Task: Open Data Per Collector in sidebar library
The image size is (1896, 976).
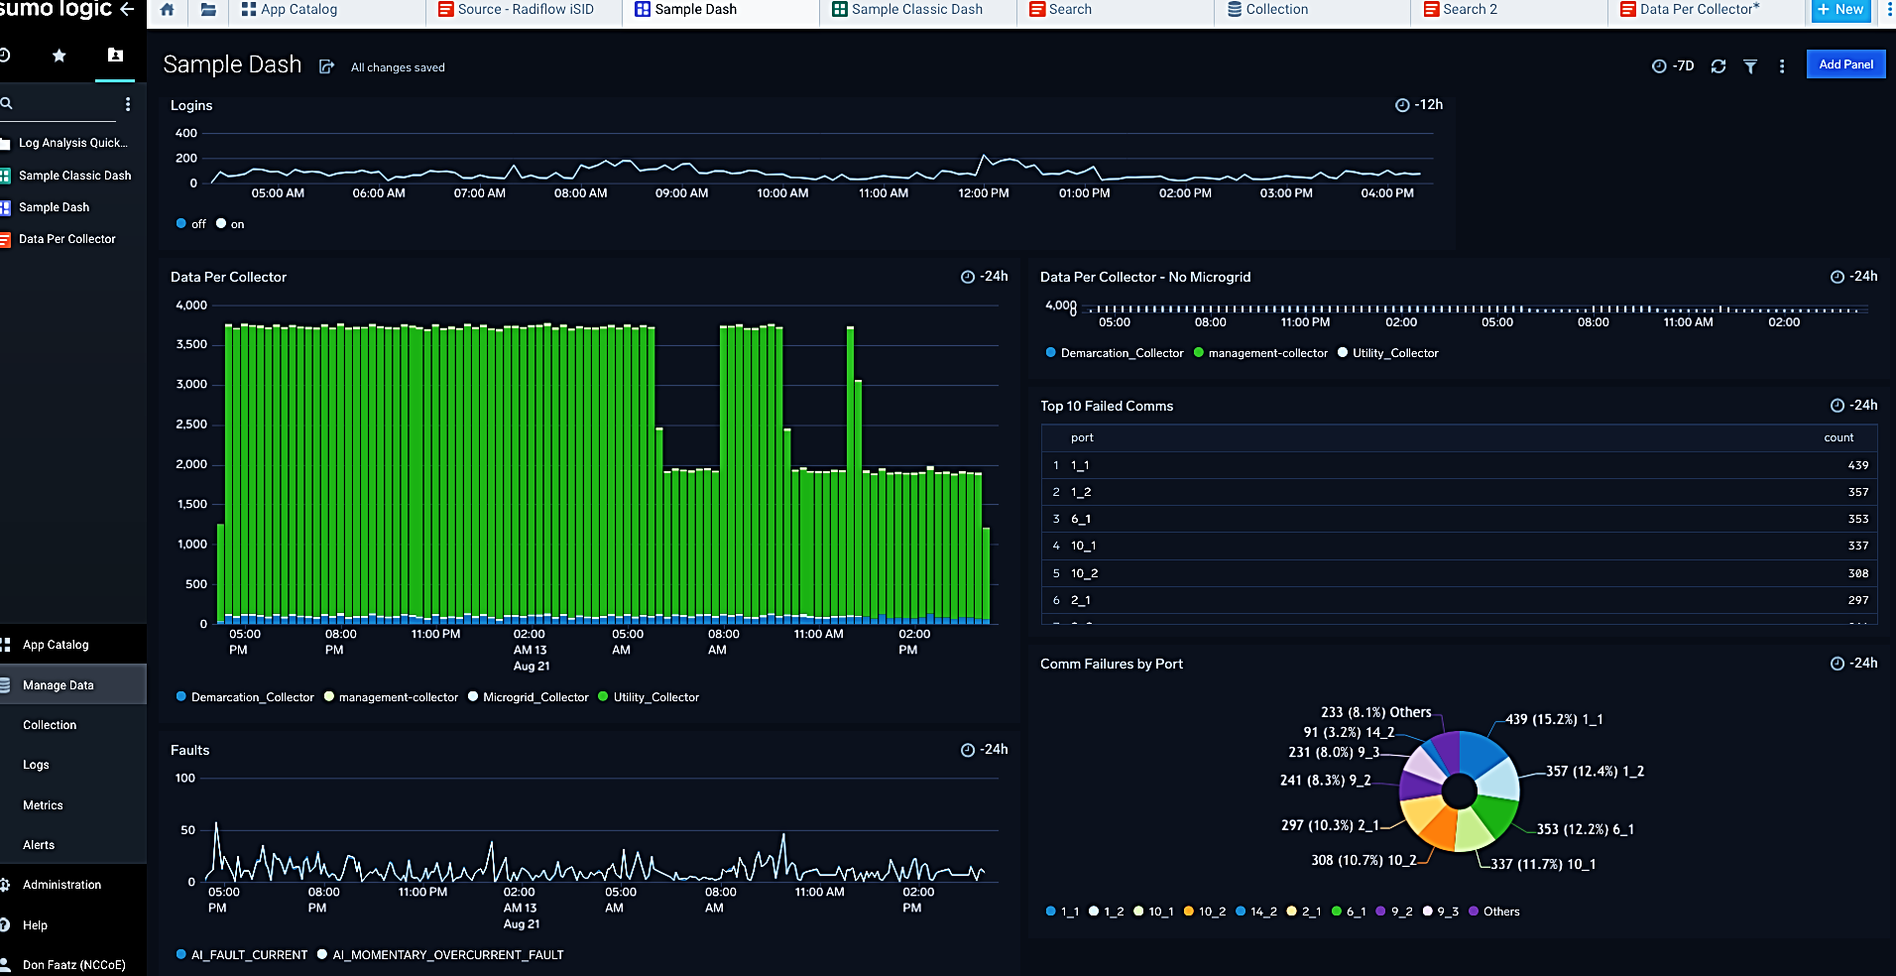Action: pyautogui.click(x=66, y=239)
